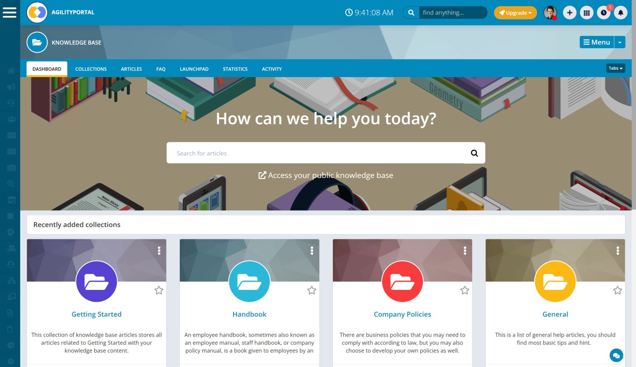Screen dimensions: 636x367
Task: Star the Getting Started collection
Action: coord(159,290)
